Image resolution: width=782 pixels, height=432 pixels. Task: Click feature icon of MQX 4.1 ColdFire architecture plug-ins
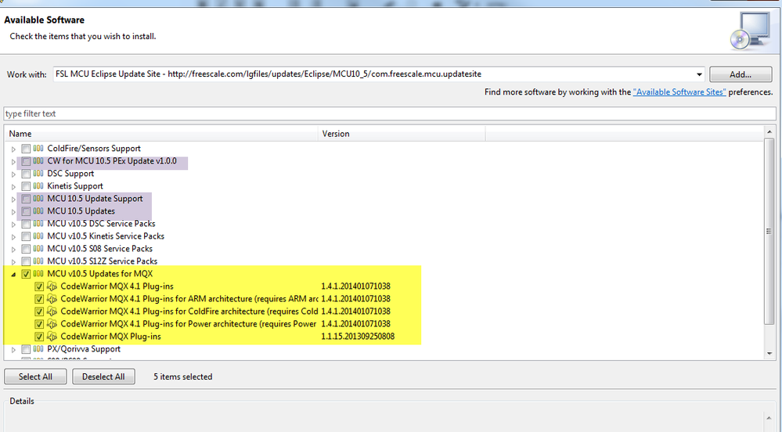click(x=52, y=311)
